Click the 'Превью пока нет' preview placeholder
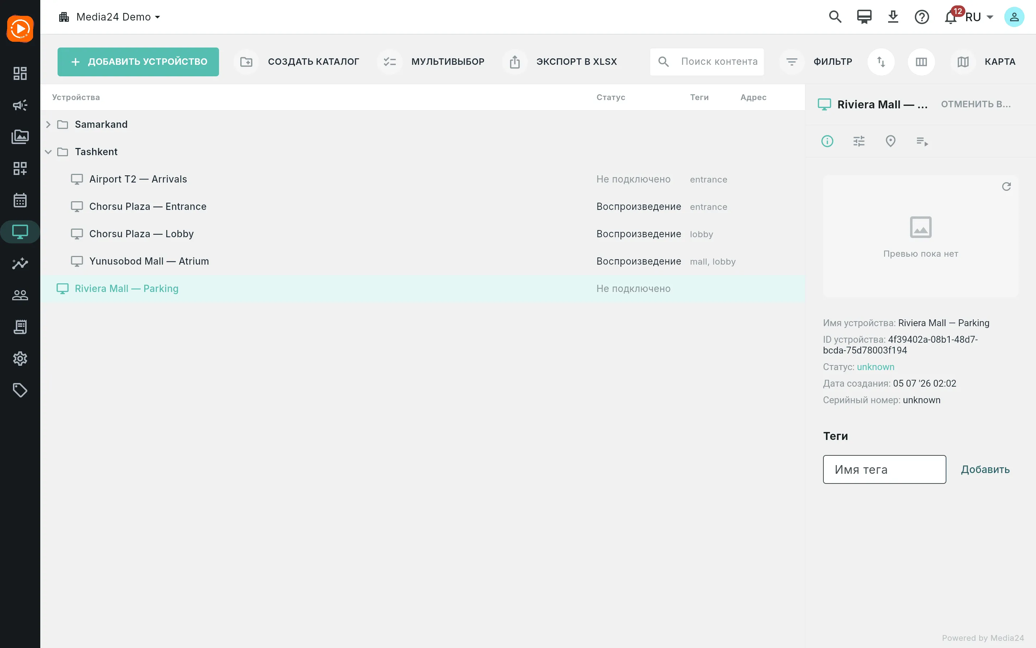This screenshot has width=1036, height=648. (921, 236)
